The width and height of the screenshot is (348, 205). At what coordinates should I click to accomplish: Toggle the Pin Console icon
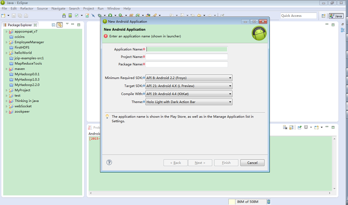pyautogui.click(x=300, y=128)
